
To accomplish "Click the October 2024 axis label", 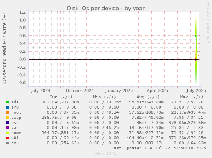I will pyautogui.click(x=80, y=91).
